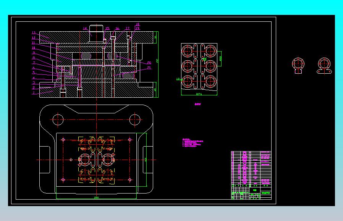Click part number label 21
343x221 pixels.
point(149,68)
